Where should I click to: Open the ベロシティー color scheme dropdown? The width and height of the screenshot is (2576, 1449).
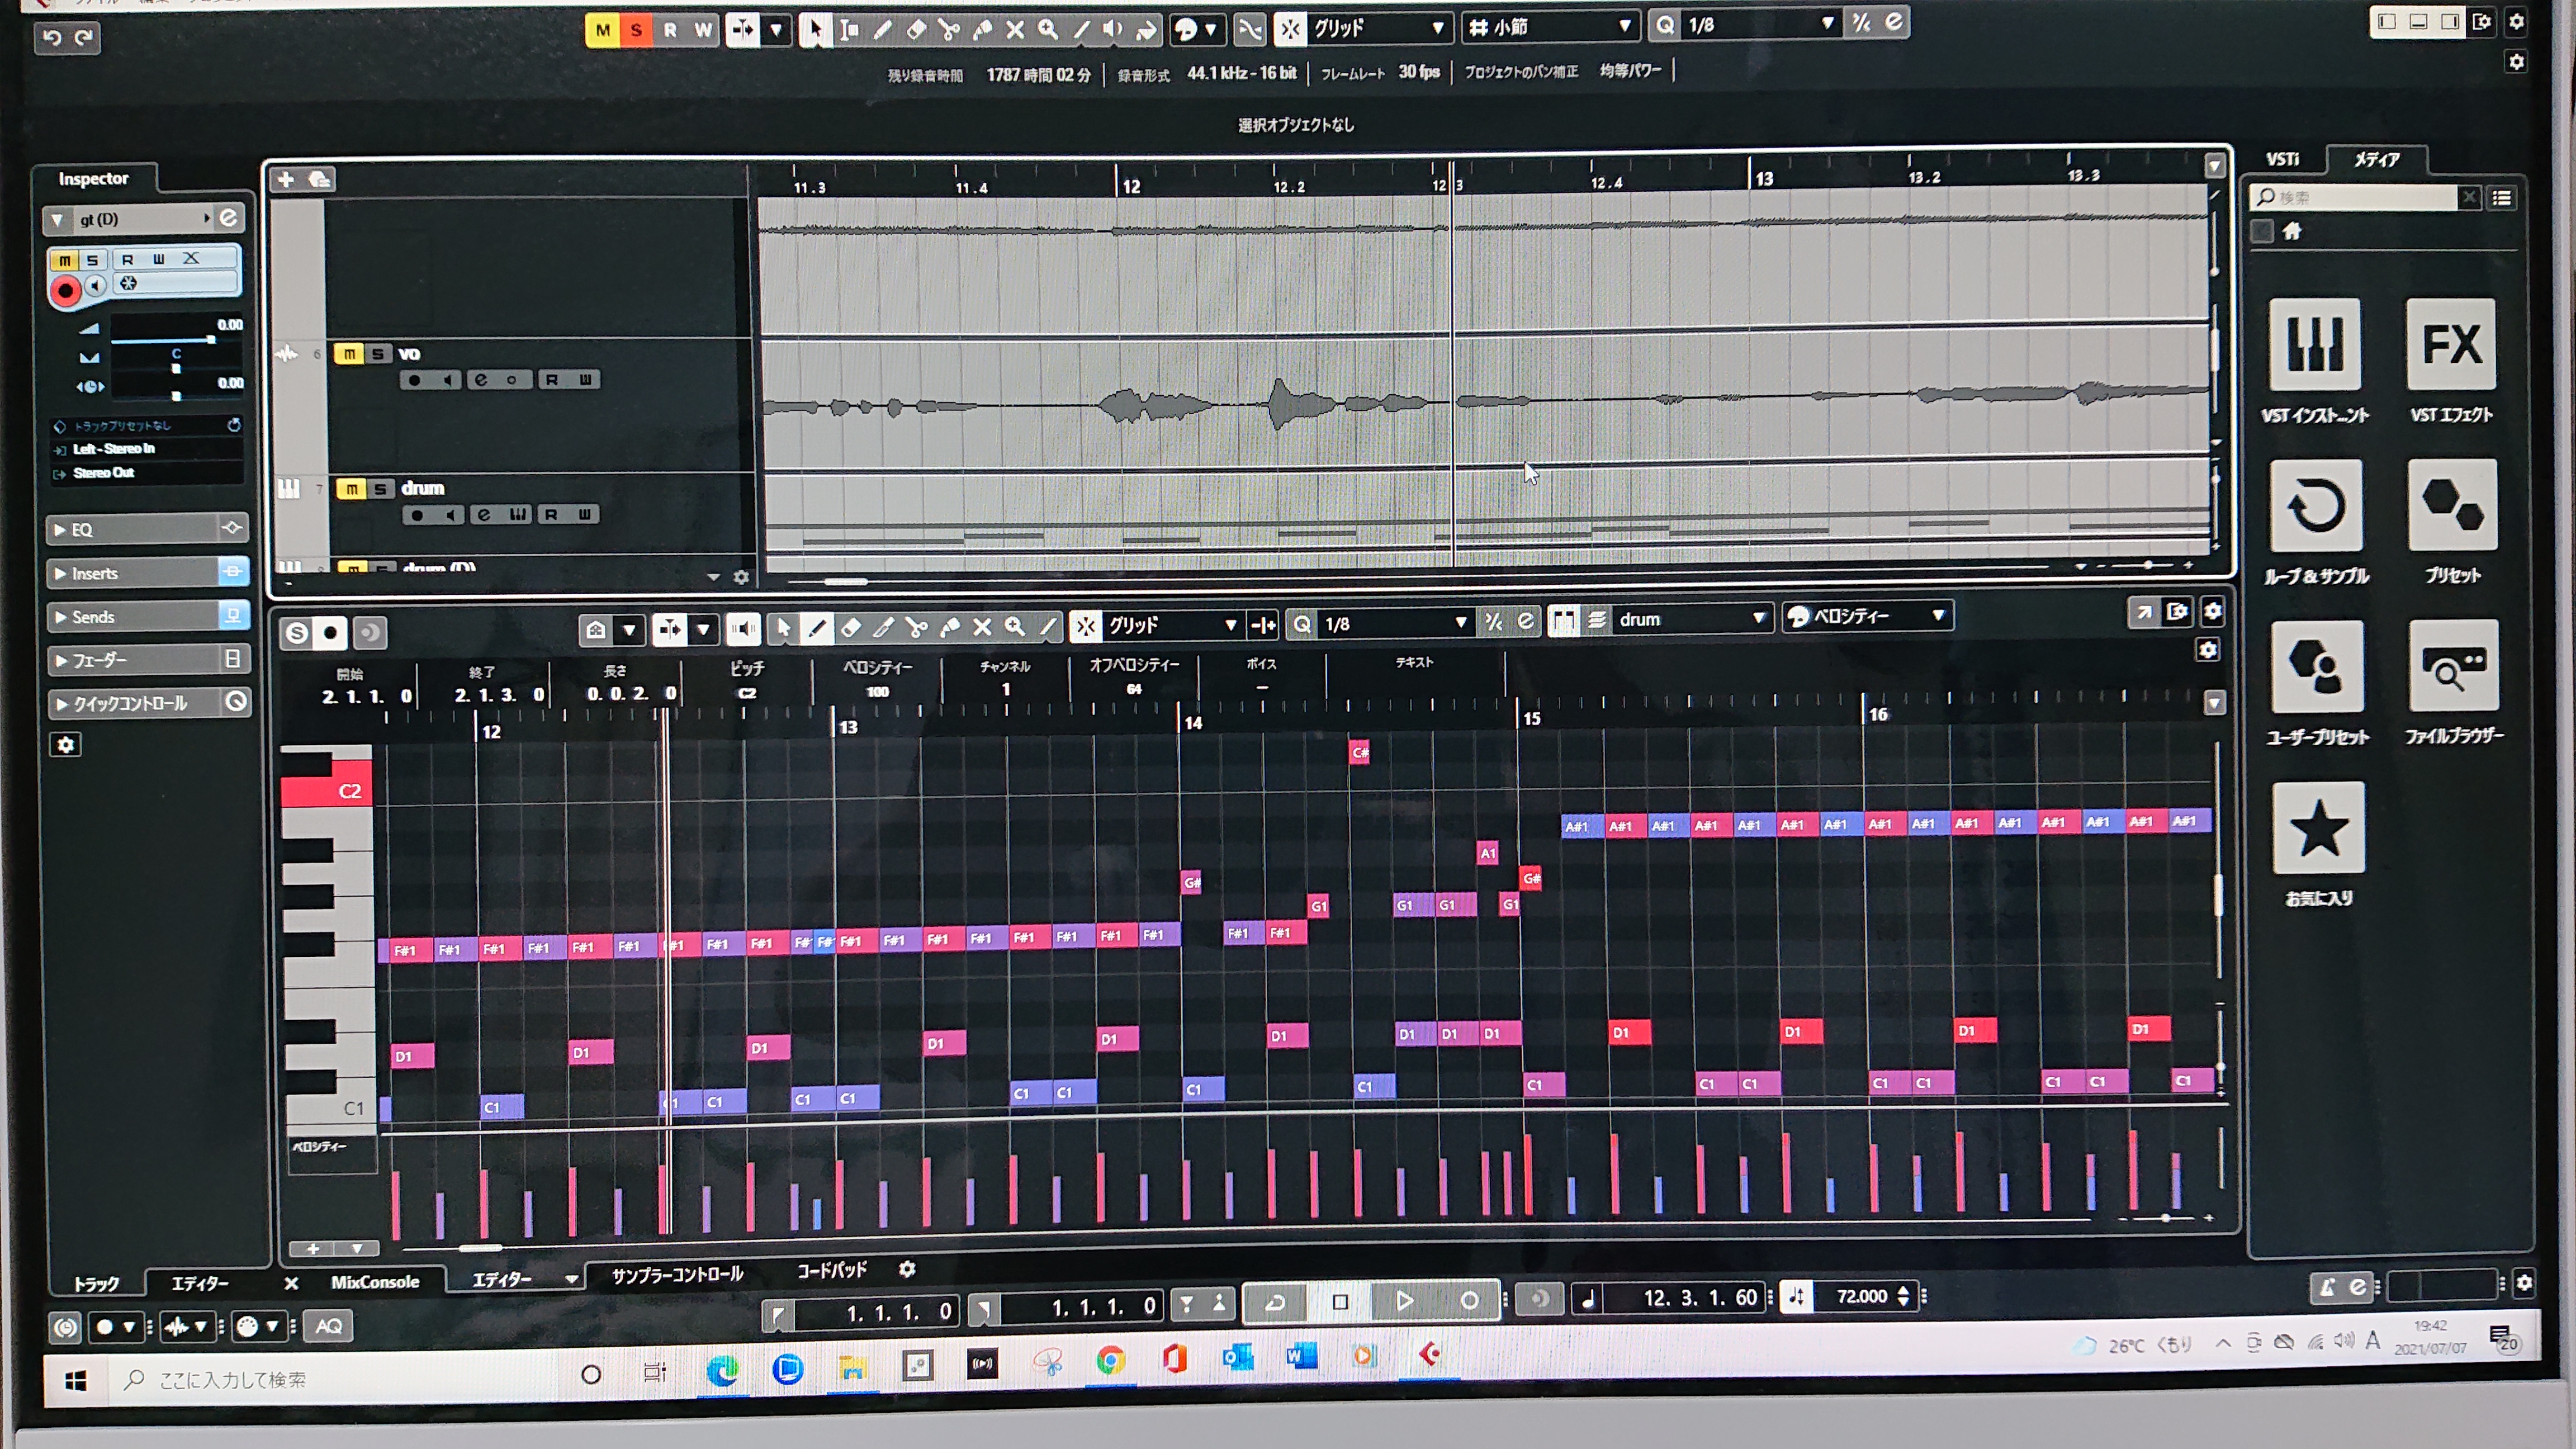point(1868,616)
